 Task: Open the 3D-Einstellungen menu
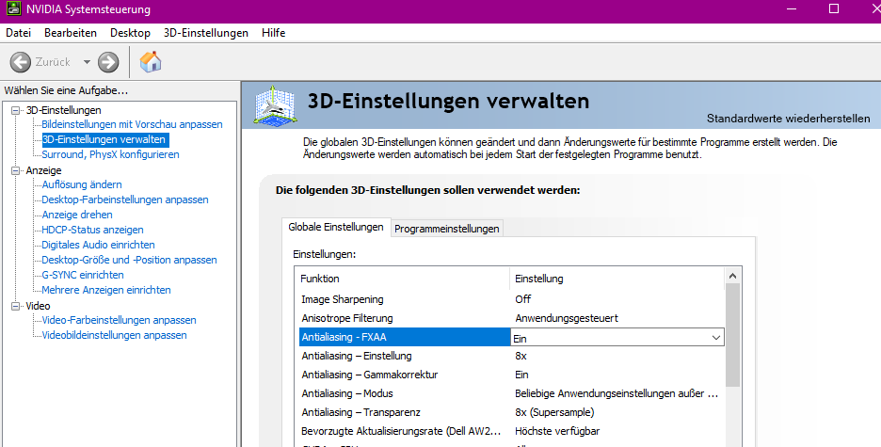205,33
